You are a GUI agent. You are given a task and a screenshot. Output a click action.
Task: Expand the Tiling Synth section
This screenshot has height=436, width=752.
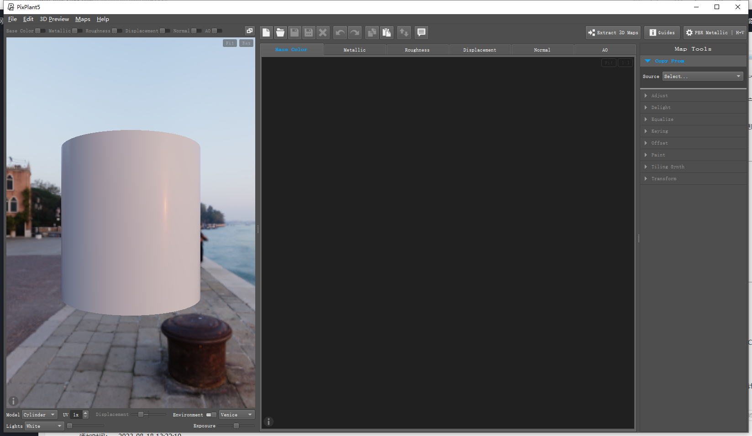(693, 166)
